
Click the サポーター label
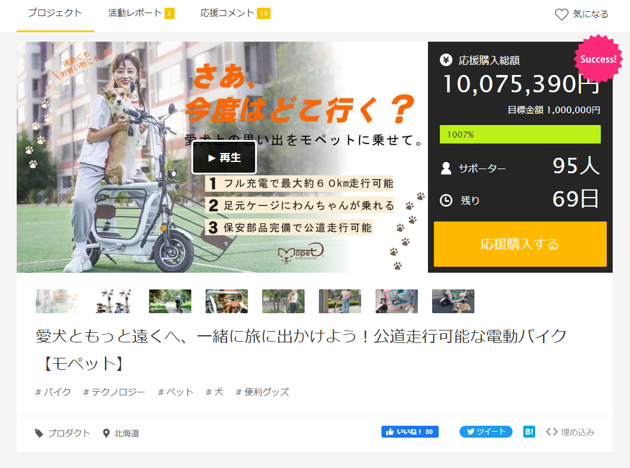tap(482, 169)
